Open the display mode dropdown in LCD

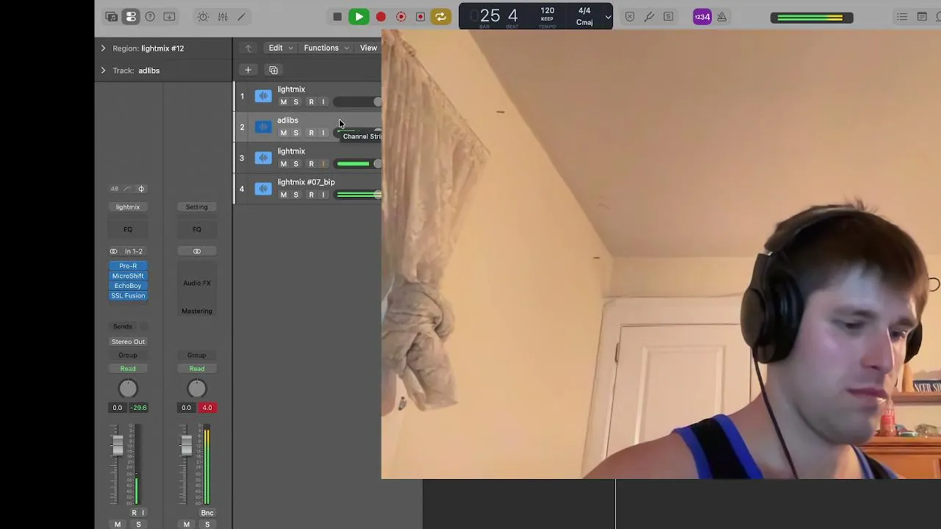pos(607,17)
